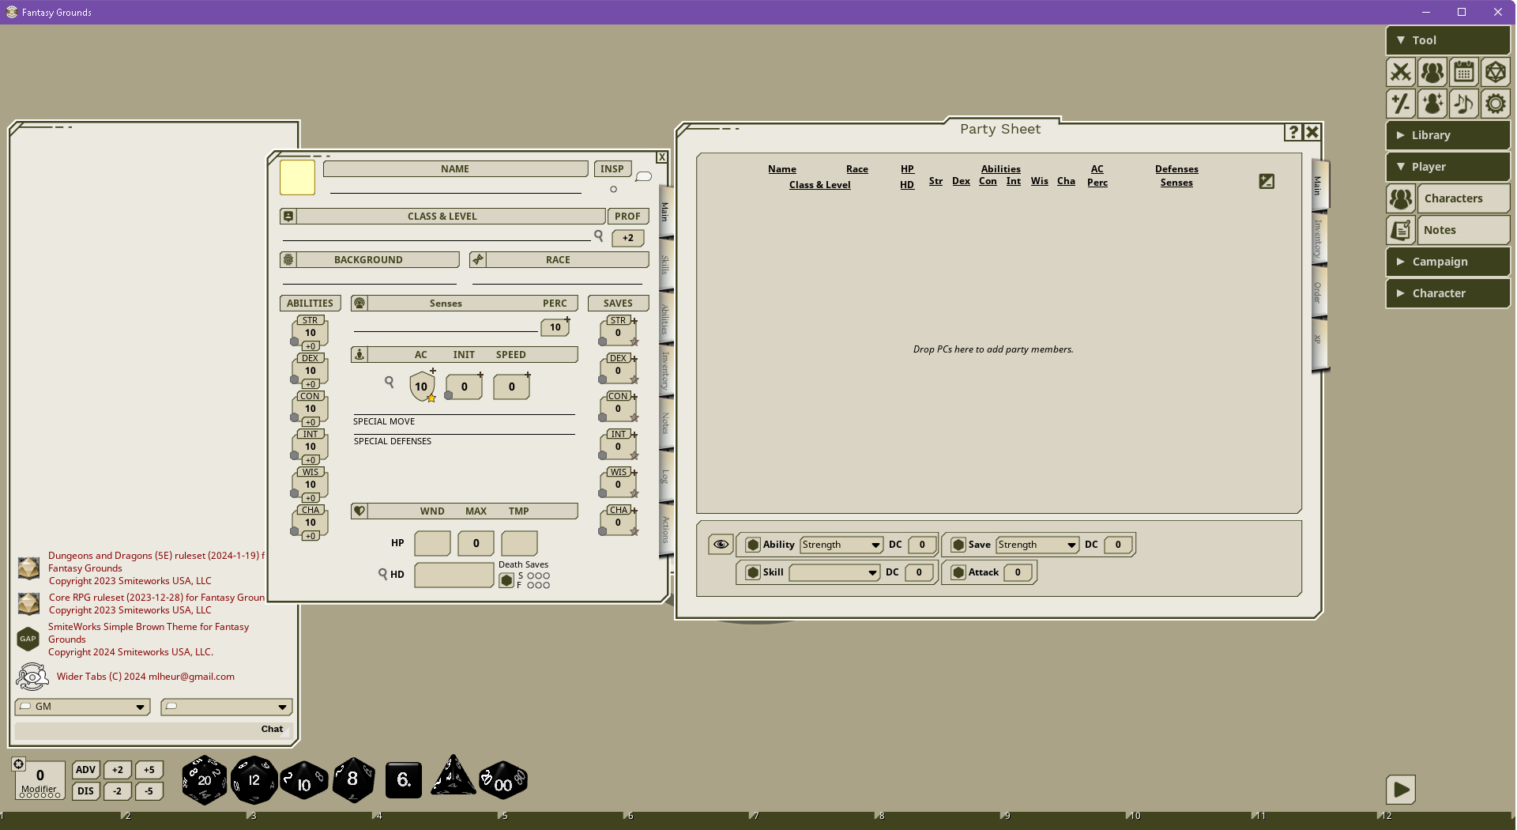Open the music notes Sounds tool icon
This screenshot has width=1517, height=830.
point(1464,104)
